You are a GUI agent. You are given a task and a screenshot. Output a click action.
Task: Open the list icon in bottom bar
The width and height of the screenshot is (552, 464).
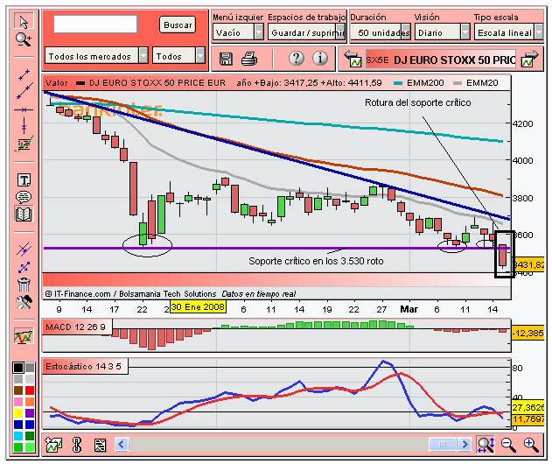(x=100, y=445)
